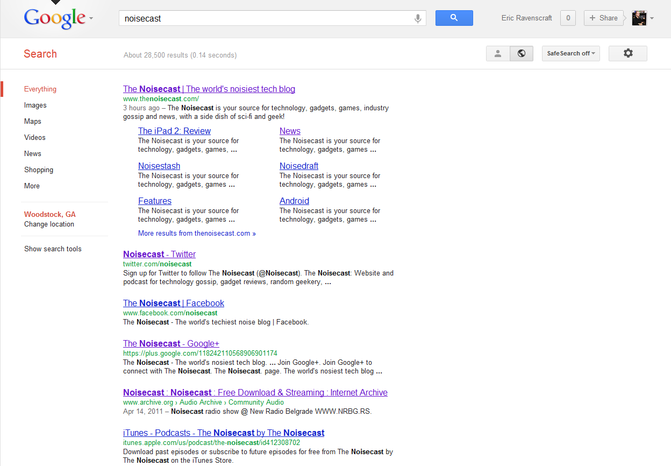This screenshot has width=671, height=466.
Task: Click More results from thenoisecast.com
Action: (x=197, y=234)
